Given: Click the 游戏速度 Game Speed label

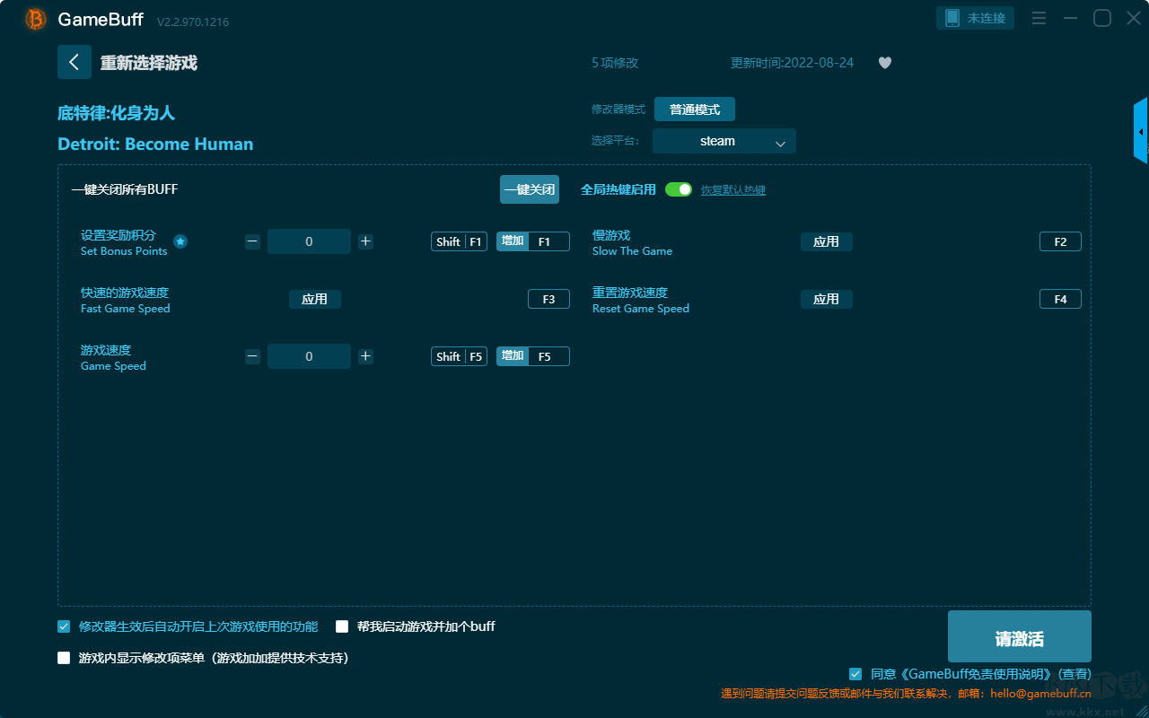Looking at the screenshot, I should point(113,357).
